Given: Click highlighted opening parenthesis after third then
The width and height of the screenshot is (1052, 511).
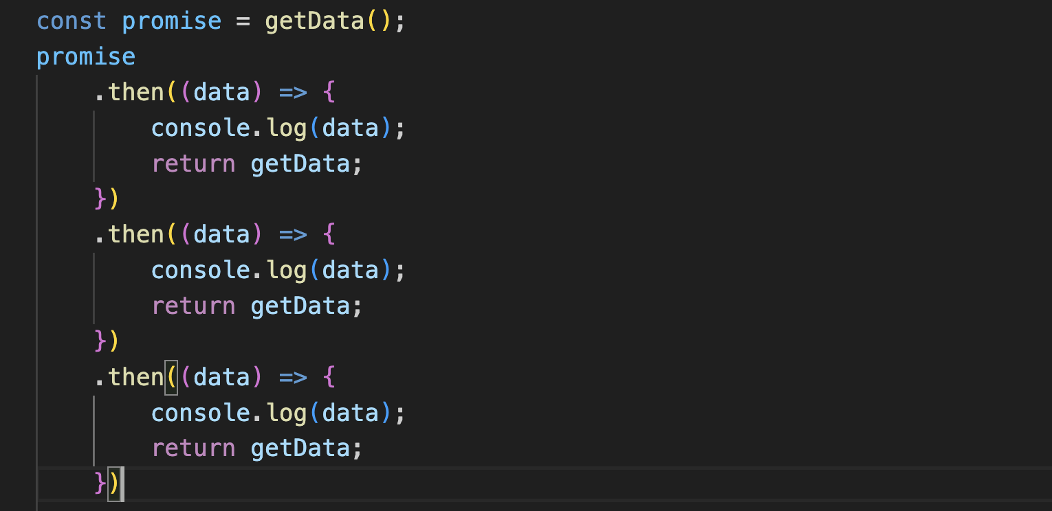Looking at the screenshot, I should (171, 377).
